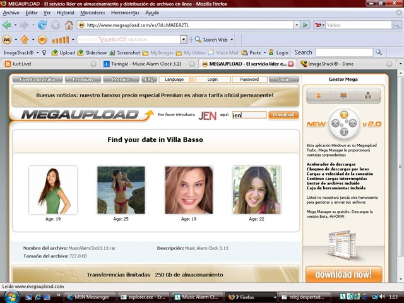Click the green Go arrow beside the URL

click(x=306, y=25)
